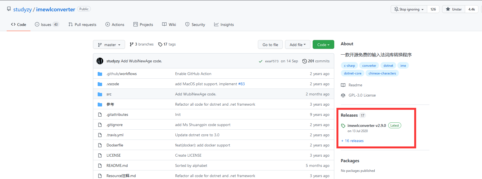Click the repository book icon beside studyzy
The image size is (482, 179).
[9, 9]
